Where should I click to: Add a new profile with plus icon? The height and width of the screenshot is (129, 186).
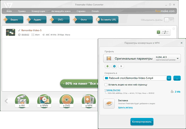[108, 66]
